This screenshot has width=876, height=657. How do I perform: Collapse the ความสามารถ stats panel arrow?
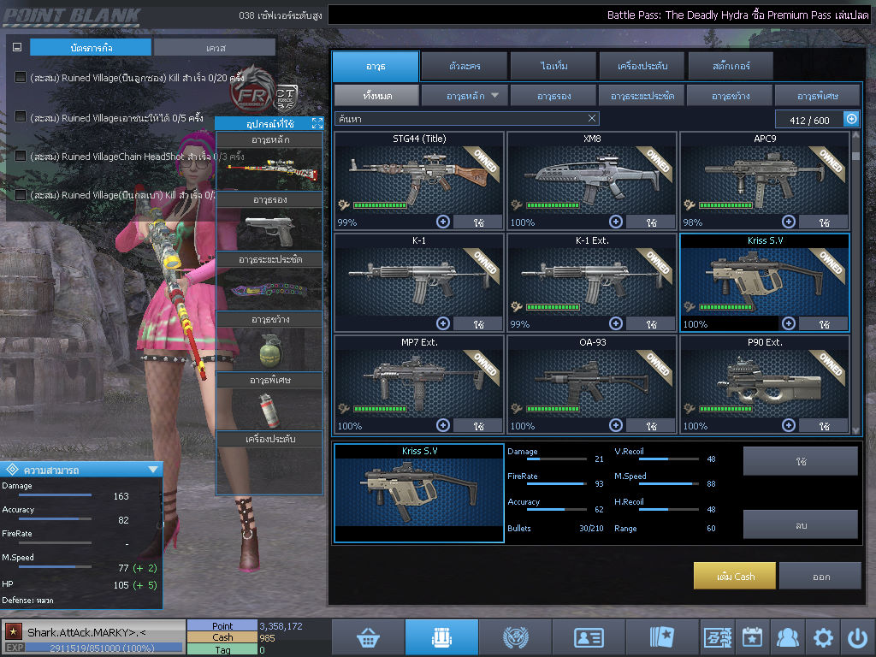point(153,470)
